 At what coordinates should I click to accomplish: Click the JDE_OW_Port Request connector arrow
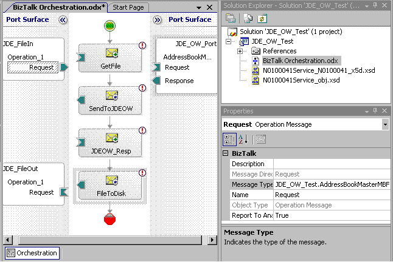pyautogui.click(x=156, y=67)
